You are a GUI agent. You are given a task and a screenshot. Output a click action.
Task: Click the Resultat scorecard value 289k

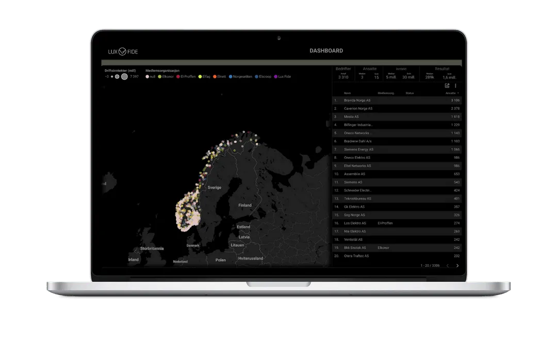tap(430, 77)
